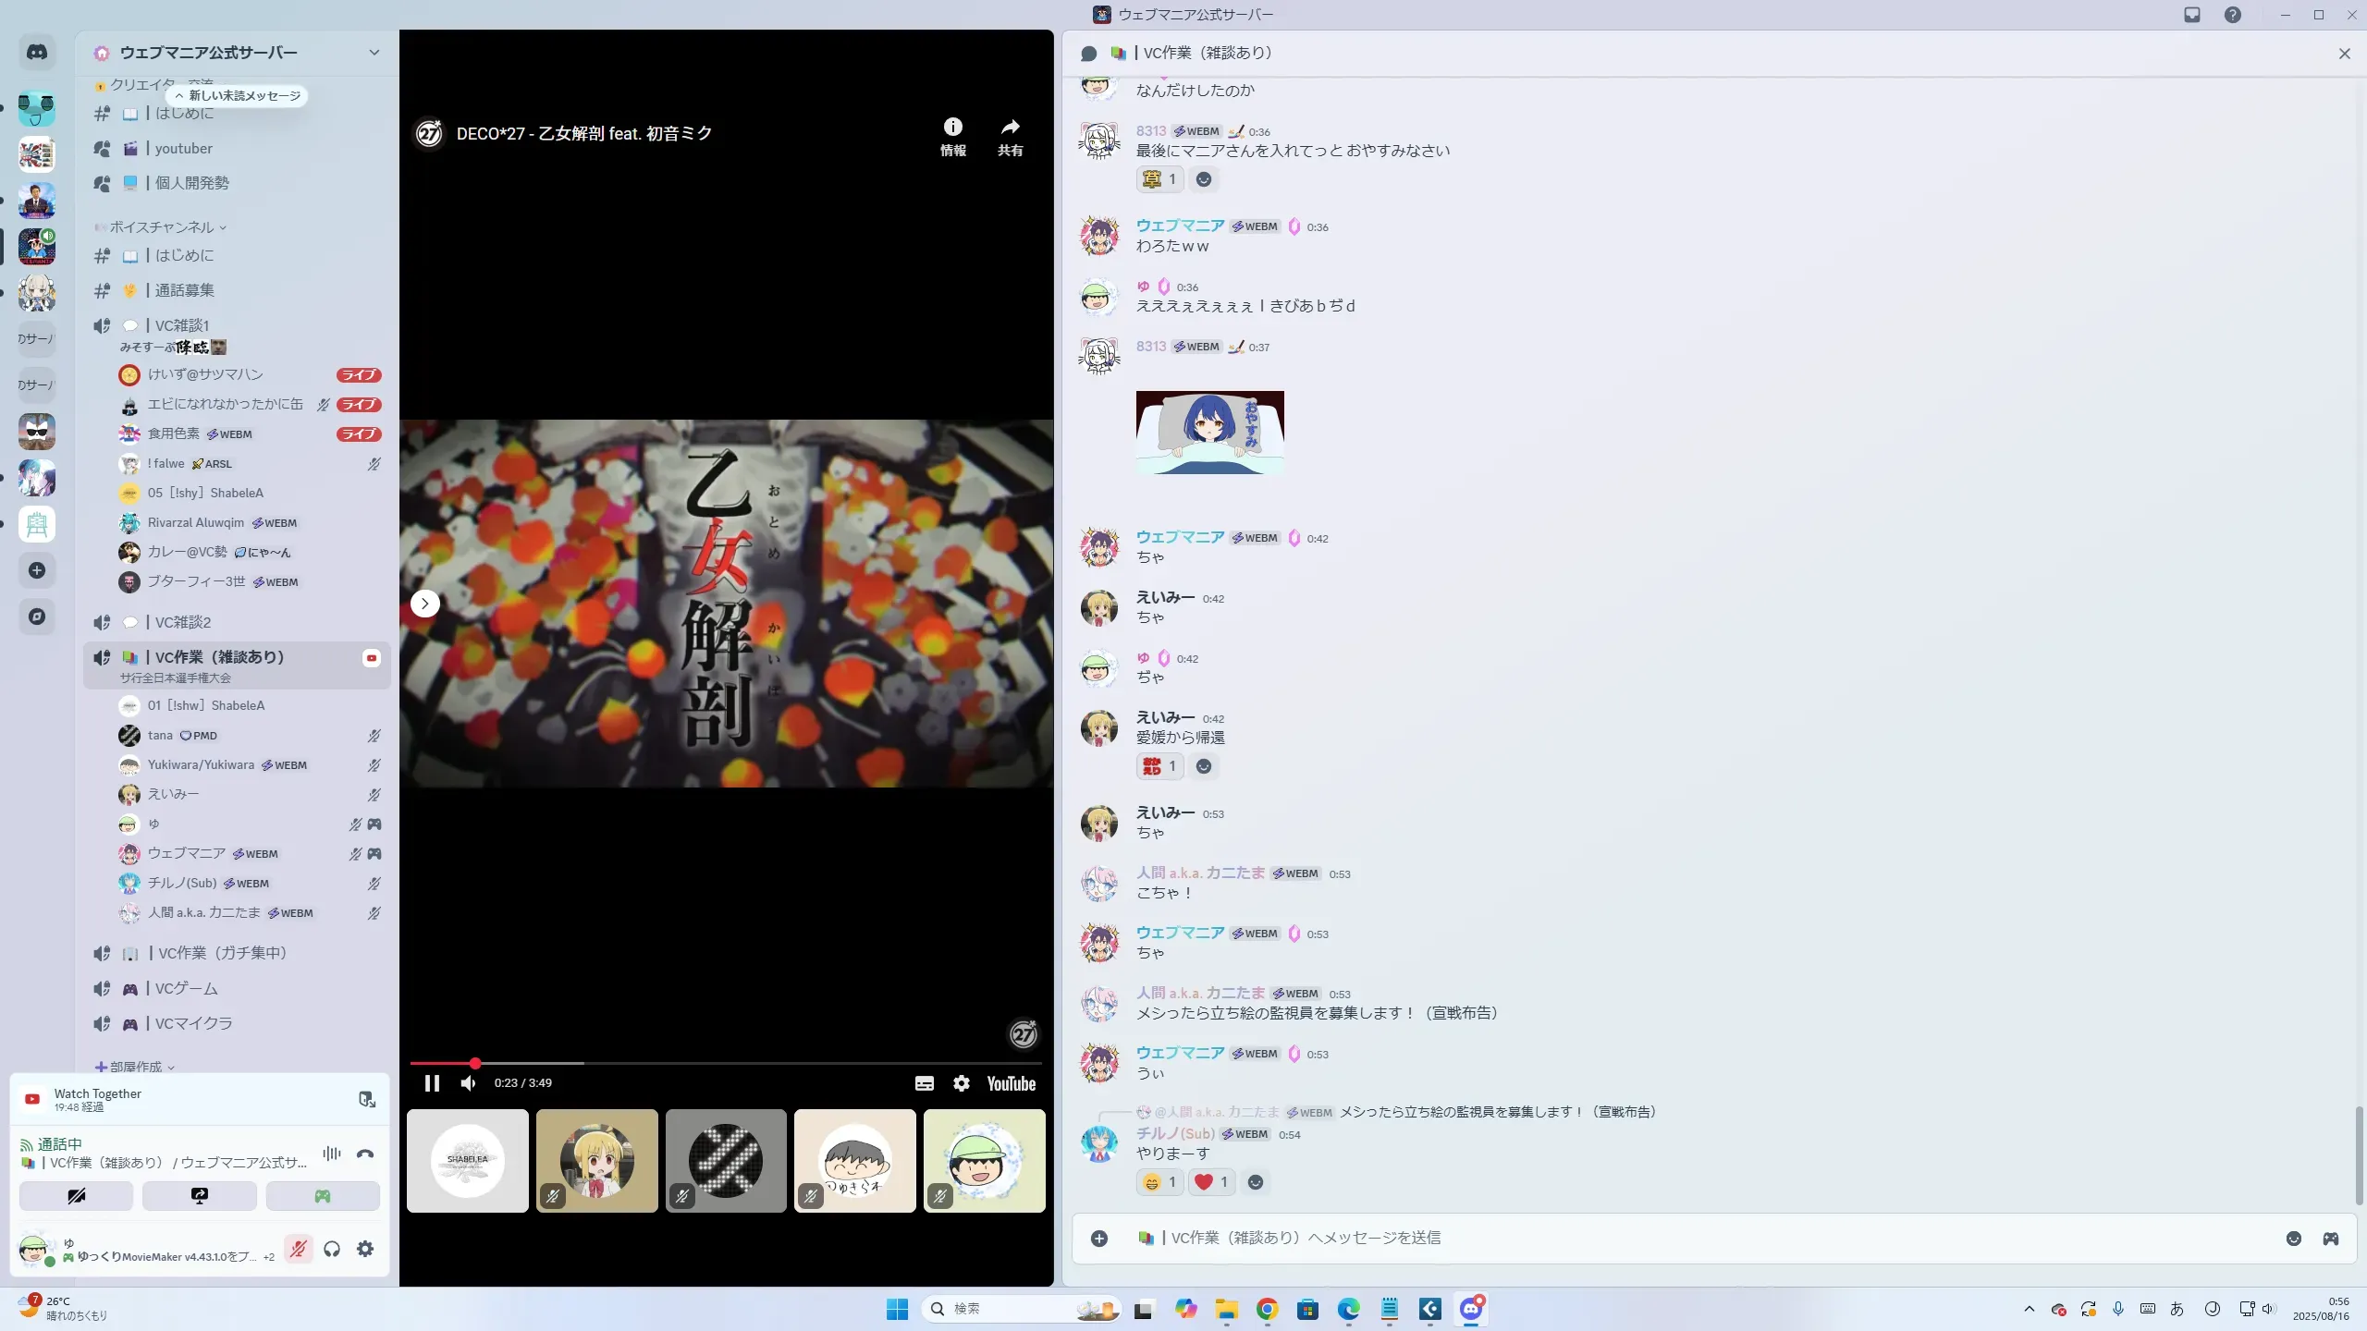Viewport: 2367px width, 1331px height.
Task: Start screen share in voice panel
Action: click(200, 1196)
